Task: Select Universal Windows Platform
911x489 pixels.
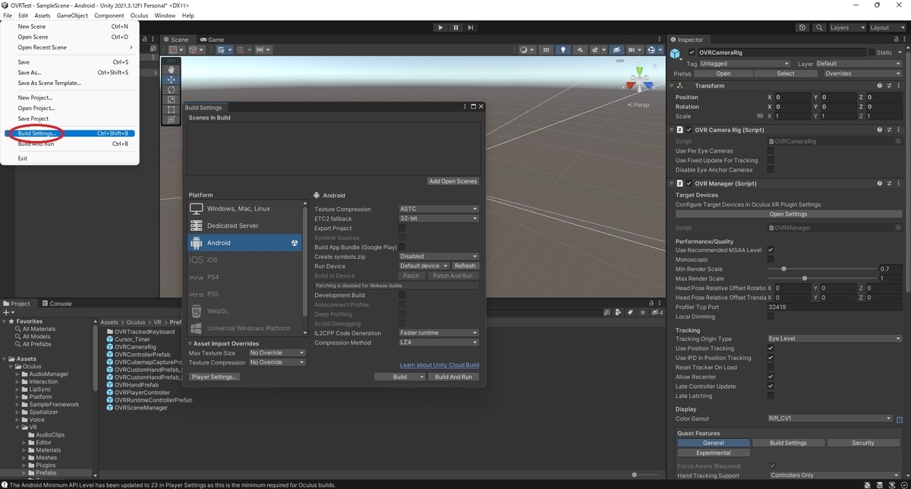Action: click(x=244, y=328)
